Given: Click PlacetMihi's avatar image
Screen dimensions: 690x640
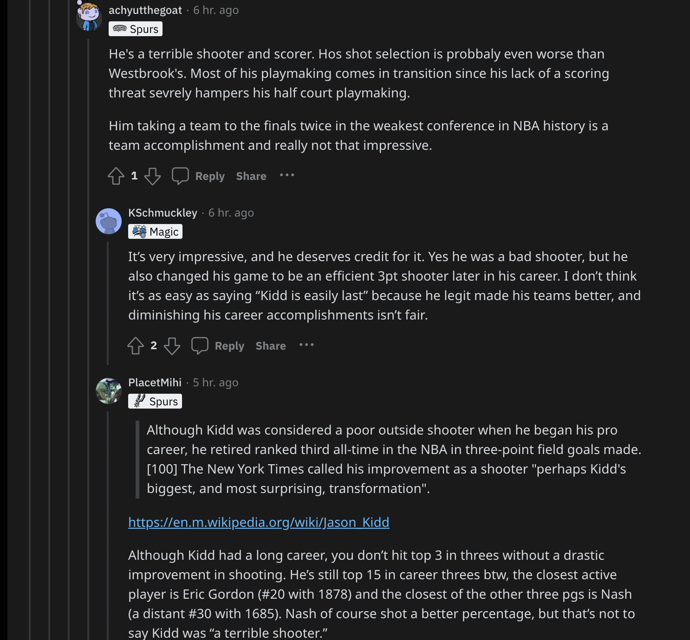Looking at the screenshot, I should coord(109,391).
